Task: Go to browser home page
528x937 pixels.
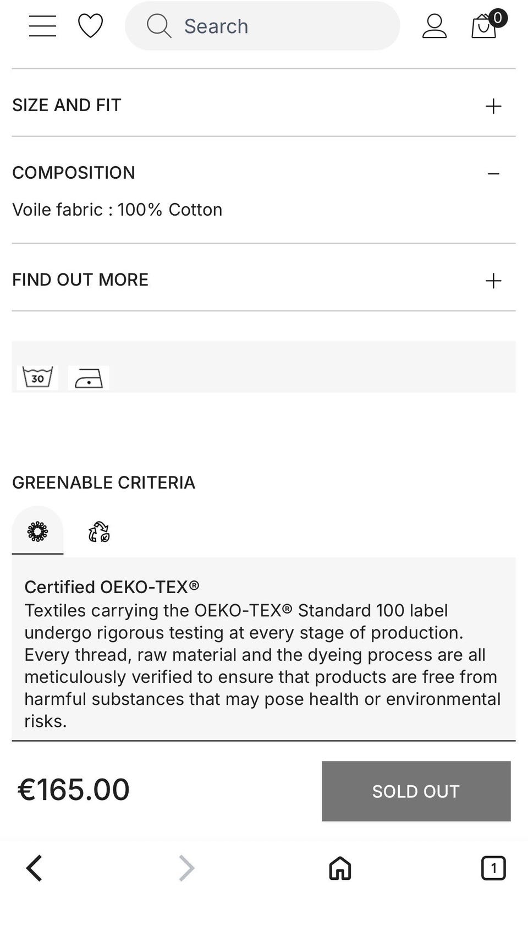Action: 340,868
